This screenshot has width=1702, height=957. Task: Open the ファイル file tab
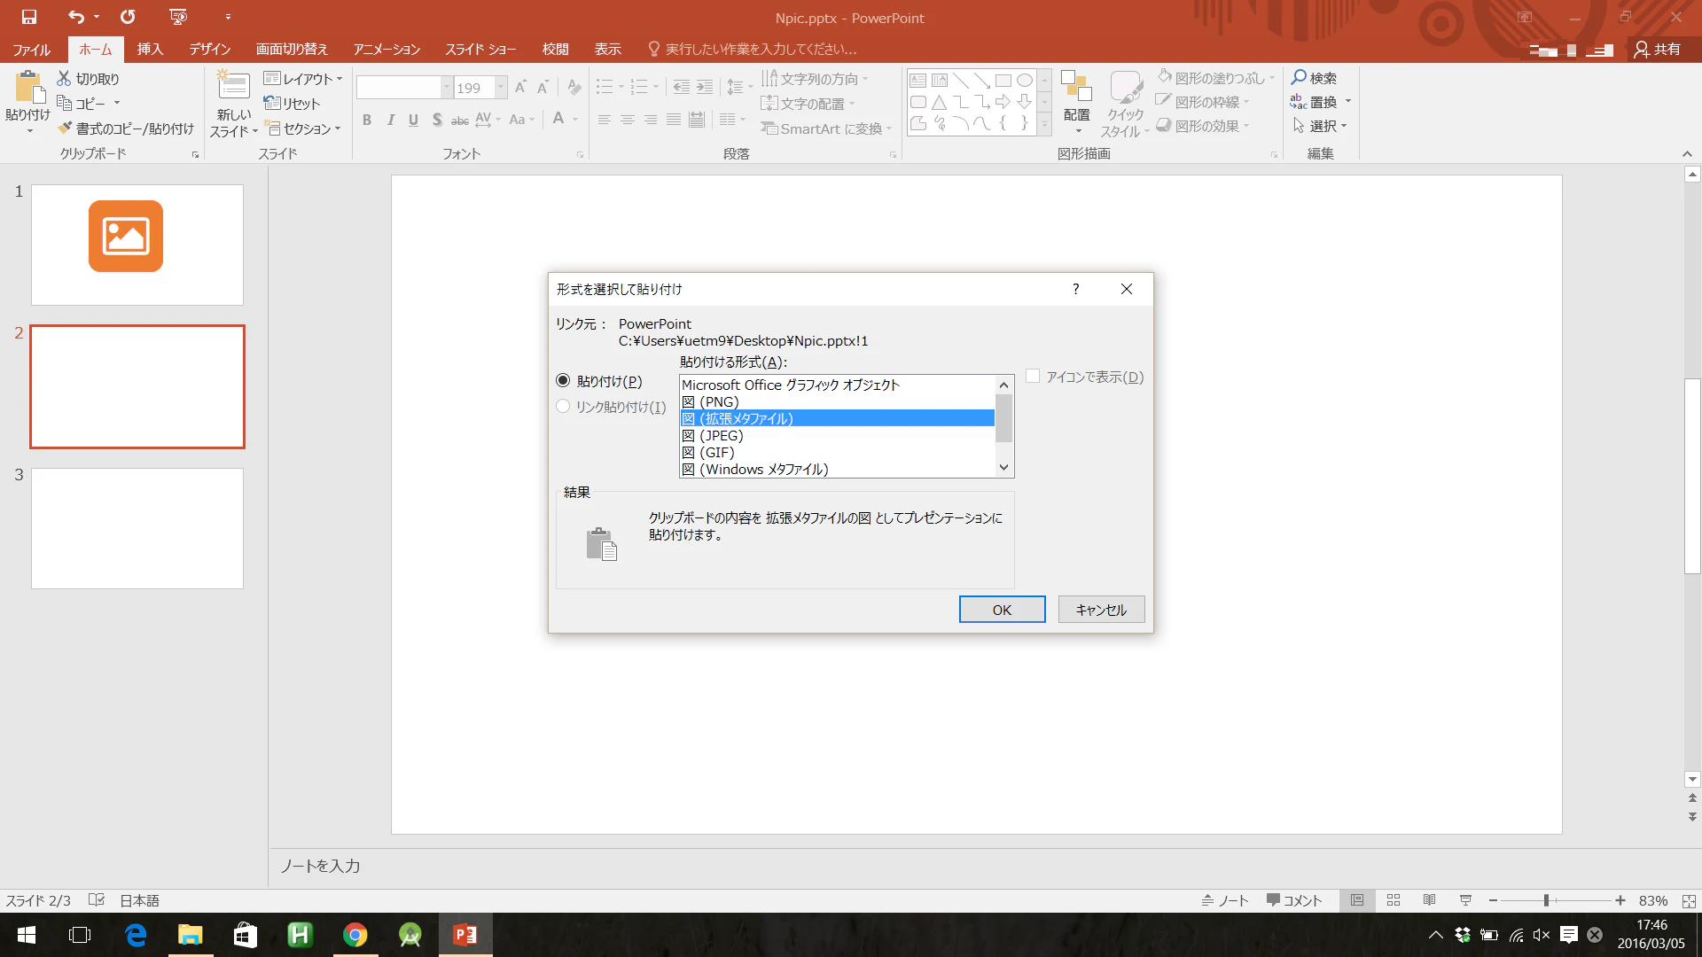pos(32,49)
